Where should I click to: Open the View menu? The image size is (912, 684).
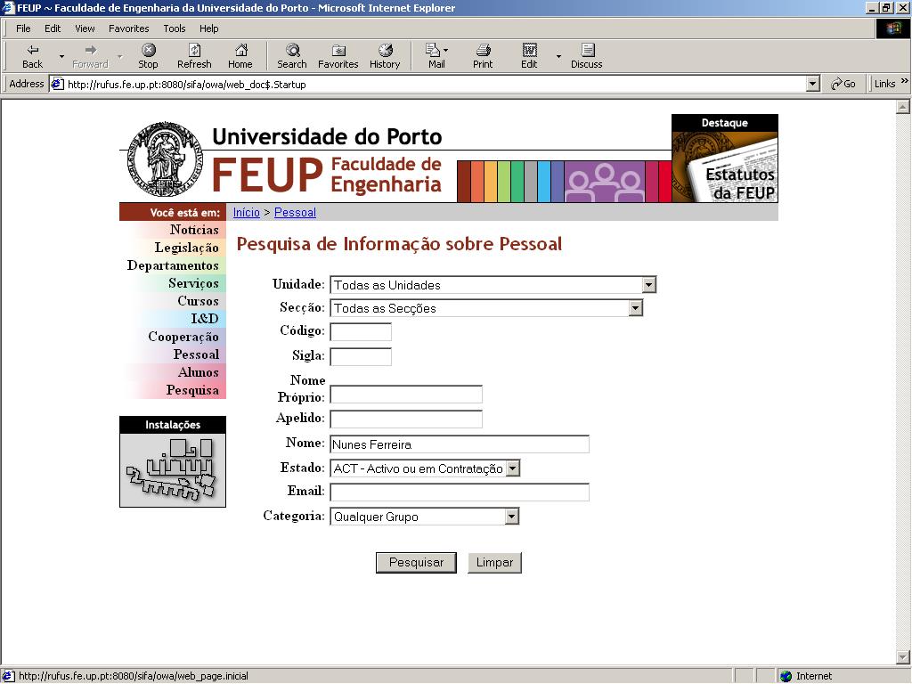(85, 28)
